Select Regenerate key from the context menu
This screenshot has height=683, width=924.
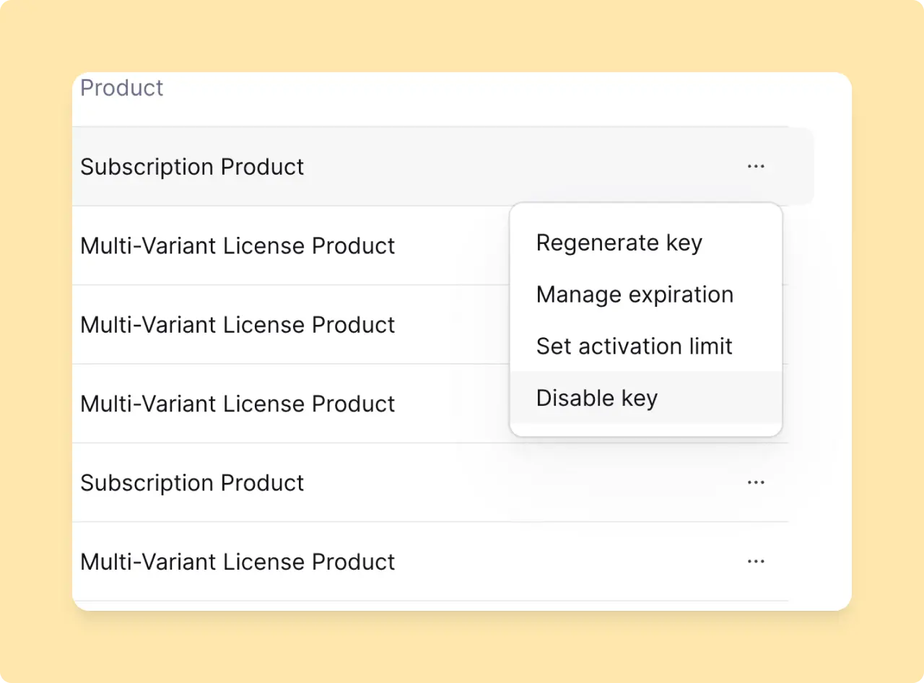pyautogui.click(x=619, y=243)
